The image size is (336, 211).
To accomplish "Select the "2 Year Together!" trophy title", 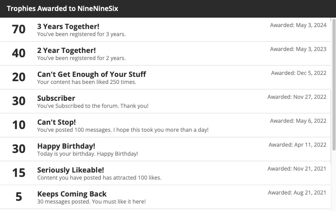I will [66, 51].
